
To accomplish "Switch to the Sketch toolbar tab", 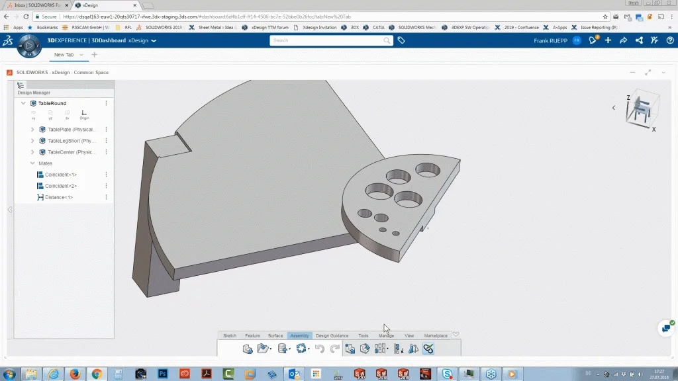I will tap(230, 336).
